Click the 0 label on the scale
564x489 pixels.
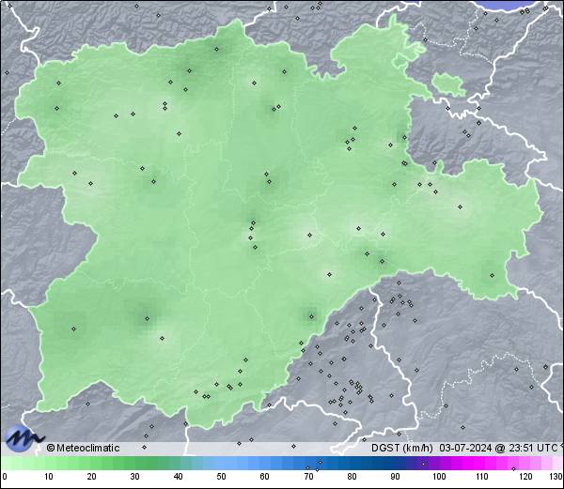(5, 477)
